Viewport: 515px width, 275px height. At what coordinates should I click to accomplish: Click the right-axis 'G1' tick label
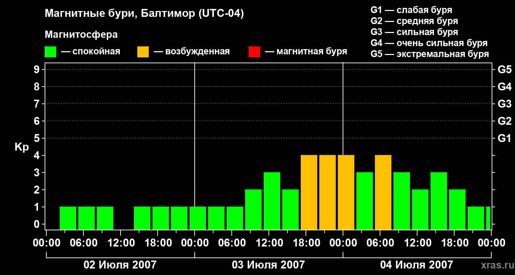click(x=504, y=138)
